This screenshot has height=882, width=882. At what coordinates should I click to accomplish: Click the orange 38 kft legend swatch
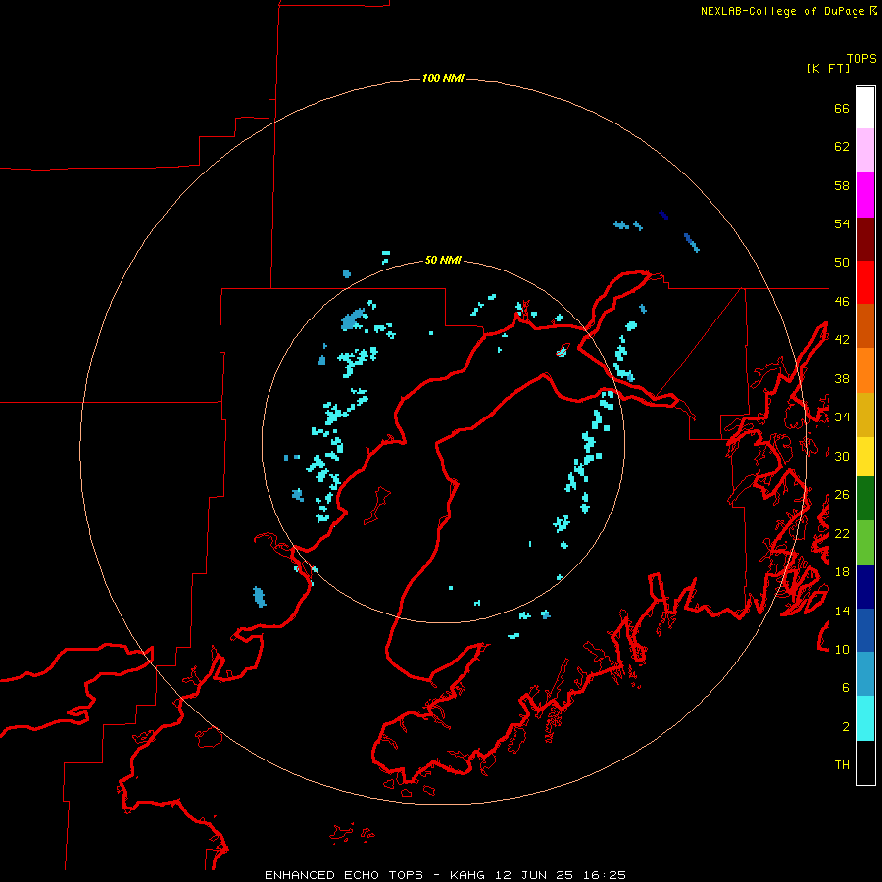865,370
